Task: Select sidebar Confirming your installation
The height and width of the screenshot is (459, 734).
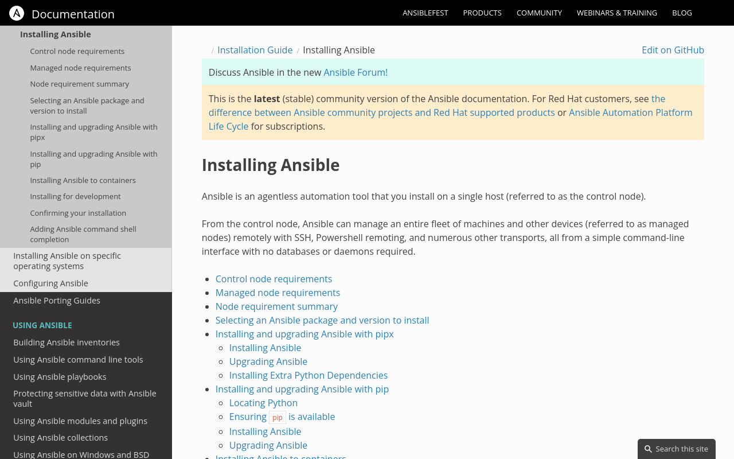Action: (78, 213)
